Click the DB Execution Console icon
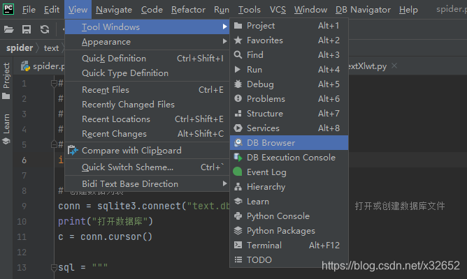Image resolution: width=467 pixels, height=279 pixels. pos(238,157)
